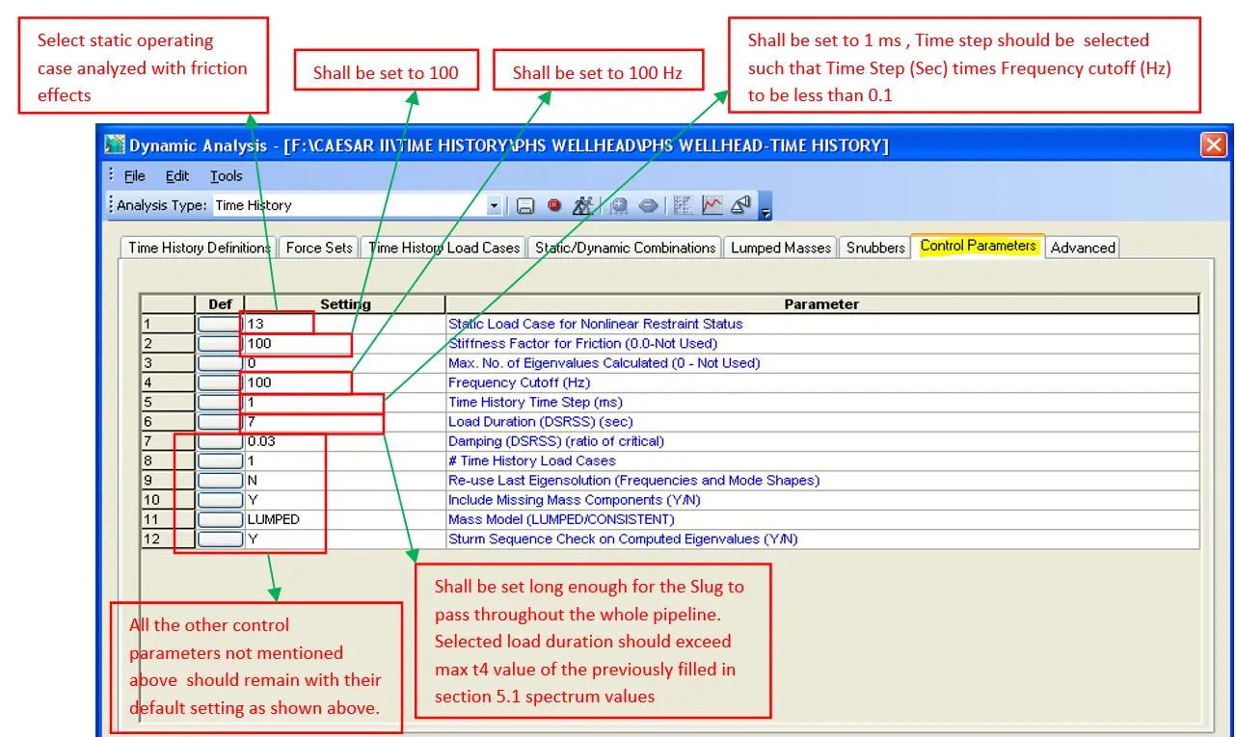Open the Tools menu

227,176
